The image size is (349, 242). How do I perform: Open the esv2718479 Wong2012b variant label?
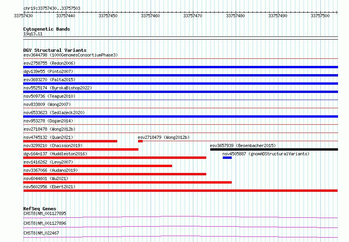pos(164,137)
